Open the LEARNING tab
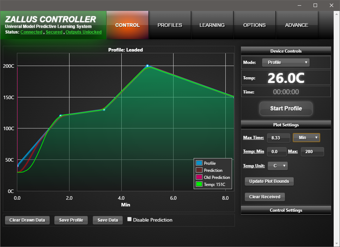The height and width of the screenshot is (247, 340). pyautogui.click(x=212, y=25)
